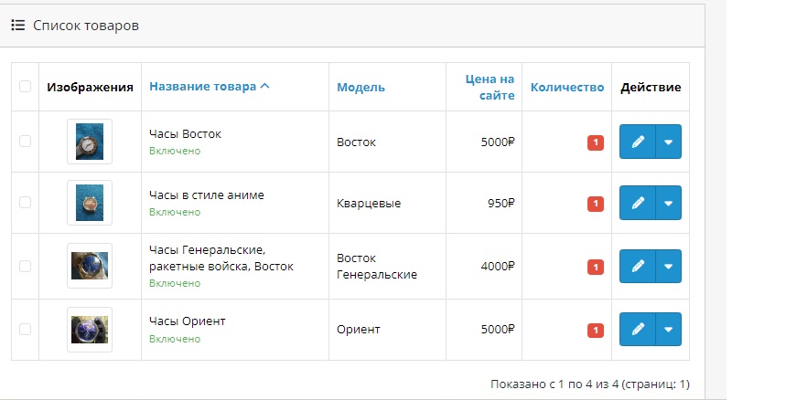Screen dimensions: 807x400
Task: Edit the Часы Генеральские product with the pencil icon
Action: [637, 266]
